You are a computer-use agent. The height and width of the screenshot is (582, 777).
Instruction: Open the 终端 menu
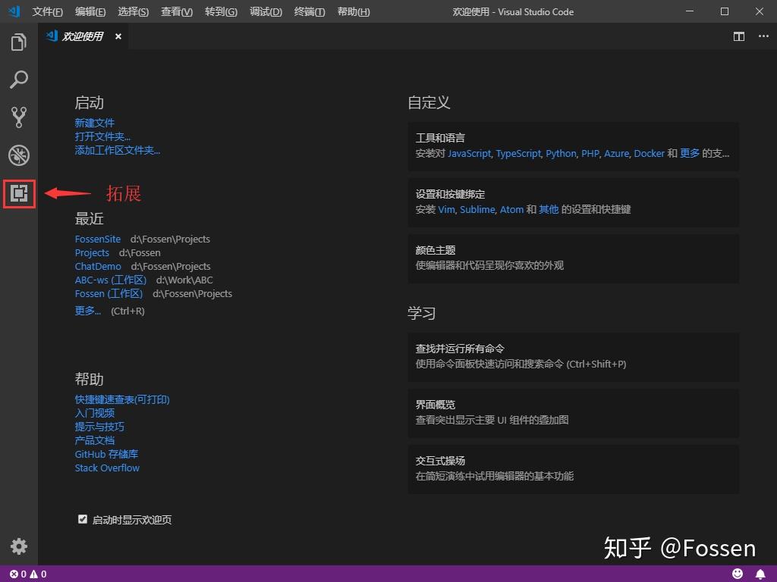pyautogui.click(x=309, y=11)
